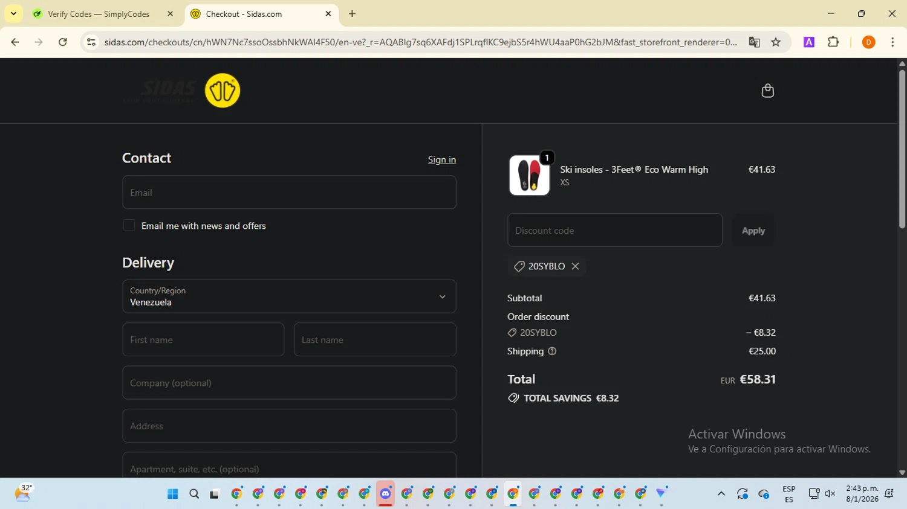Focus the First name field
907x509 pixels.
click(203, 340)
